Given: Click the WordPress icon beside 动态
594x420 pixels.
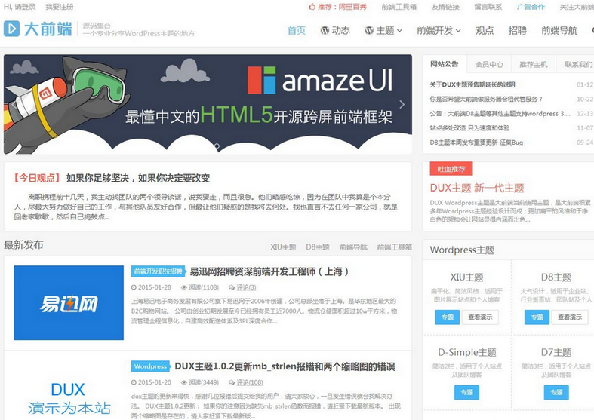Looking at the screenshot, I should tap(325, 31).
